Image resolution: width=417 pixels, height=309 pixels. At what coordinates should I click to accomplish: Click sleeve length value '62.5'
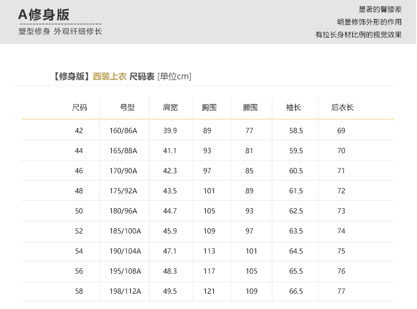[x=296, y=211]
